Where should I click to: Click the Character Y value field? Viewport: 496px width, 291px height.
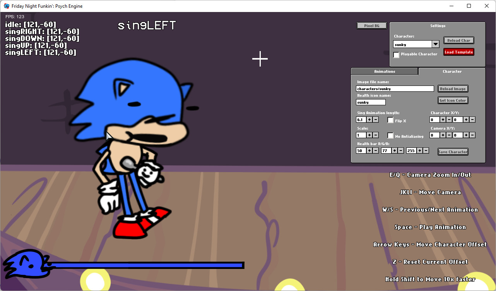point(458,120)
